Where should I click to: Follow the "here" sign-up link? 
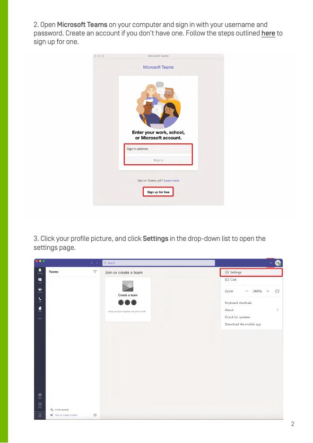(x=268, y=33)
